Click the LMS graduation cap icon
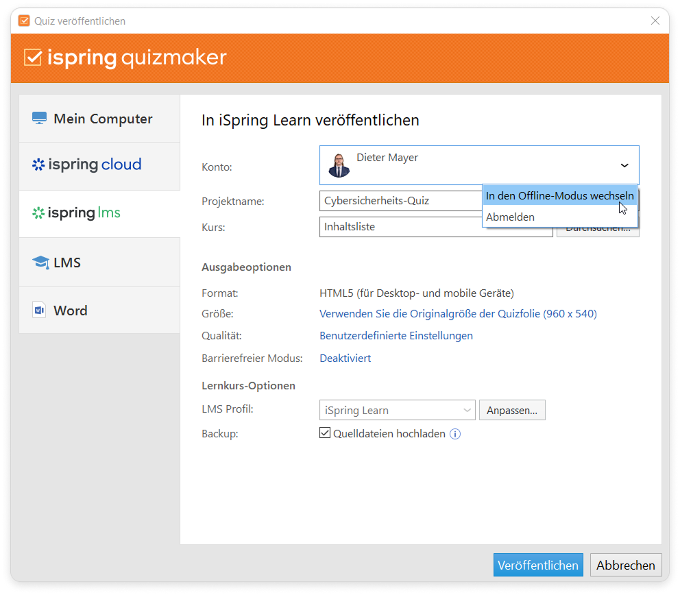 coord(40,263)
